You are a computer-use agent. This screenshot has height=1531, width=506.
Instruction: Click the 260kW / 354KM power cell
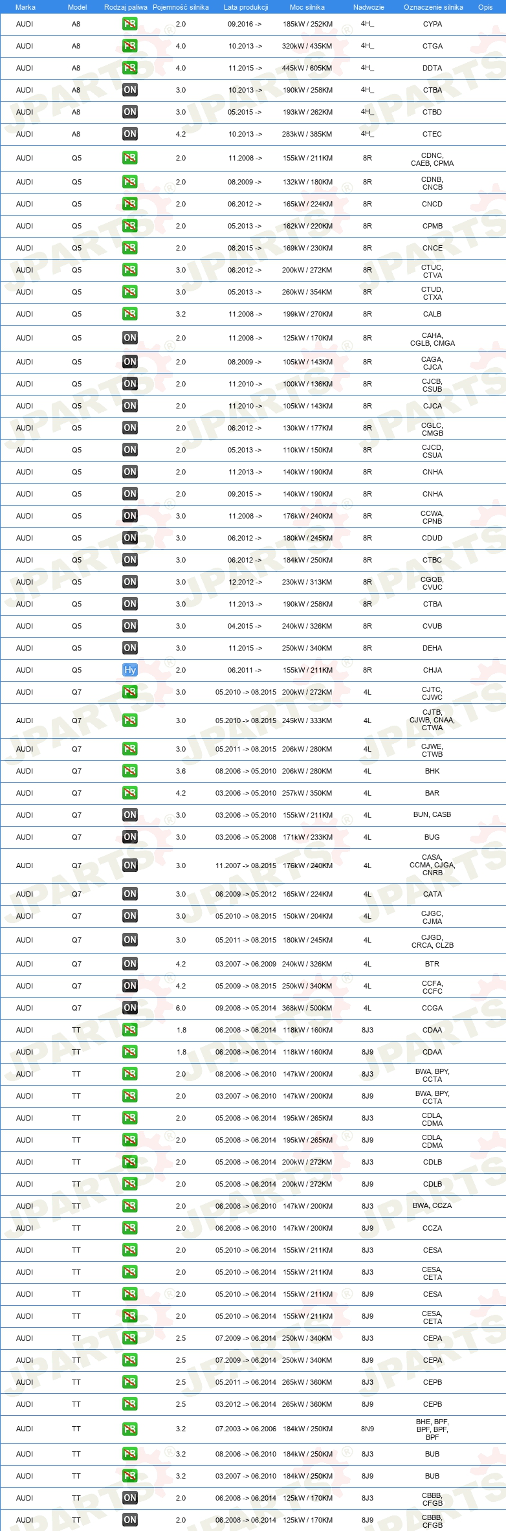[x=307, y=292]
